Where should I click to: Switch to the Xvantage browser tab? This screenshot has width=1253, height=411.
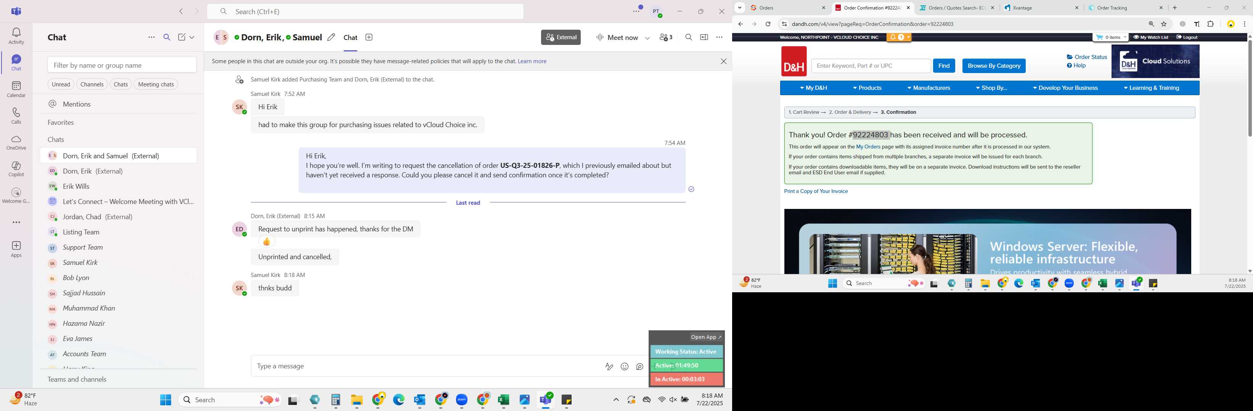(x=1041, y=8)
